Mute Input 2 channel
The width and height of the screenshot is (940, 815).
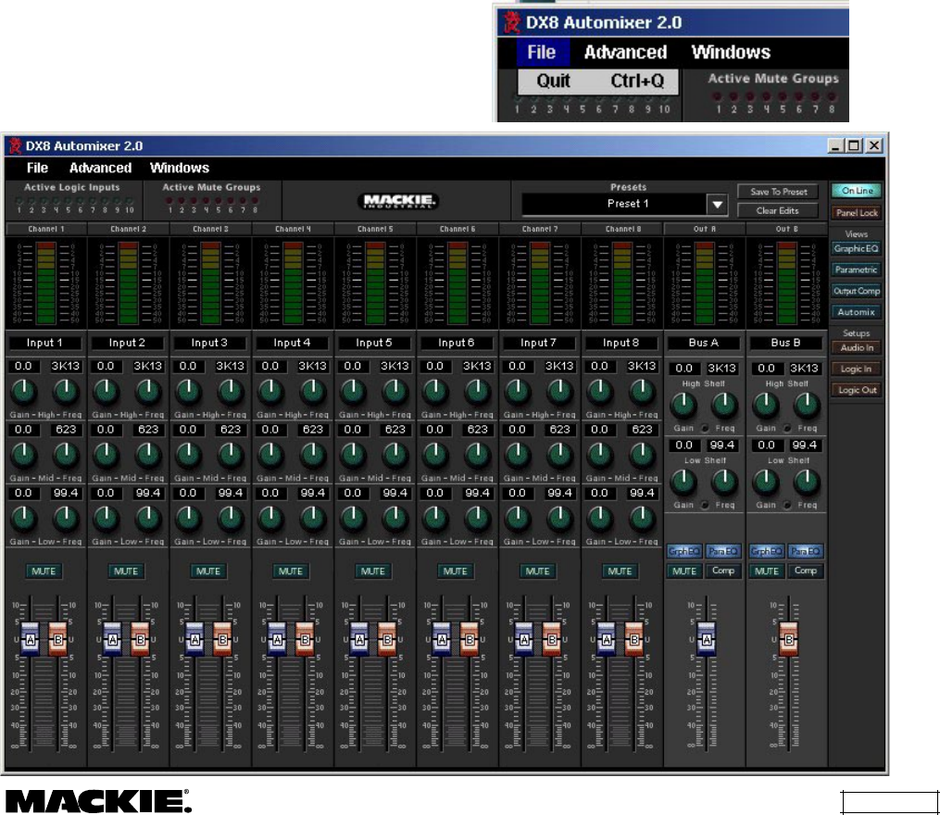[x=126, y=570]
